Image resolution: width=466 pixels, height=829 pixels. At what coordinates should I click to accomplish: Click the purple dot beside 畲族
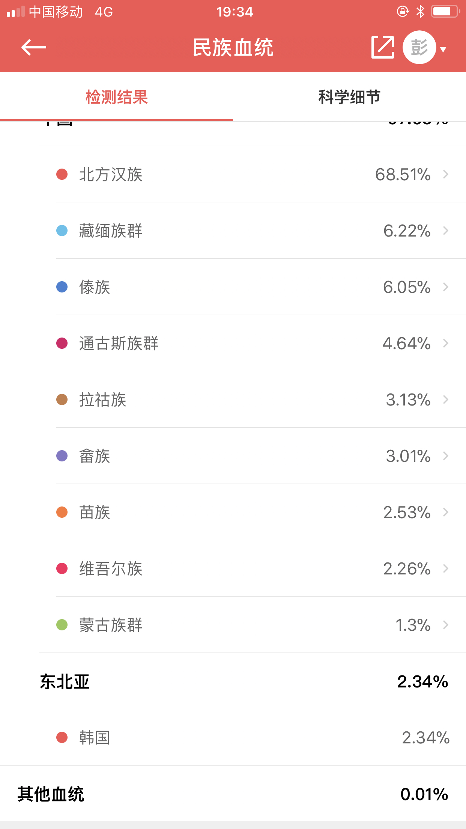point(62,456)
